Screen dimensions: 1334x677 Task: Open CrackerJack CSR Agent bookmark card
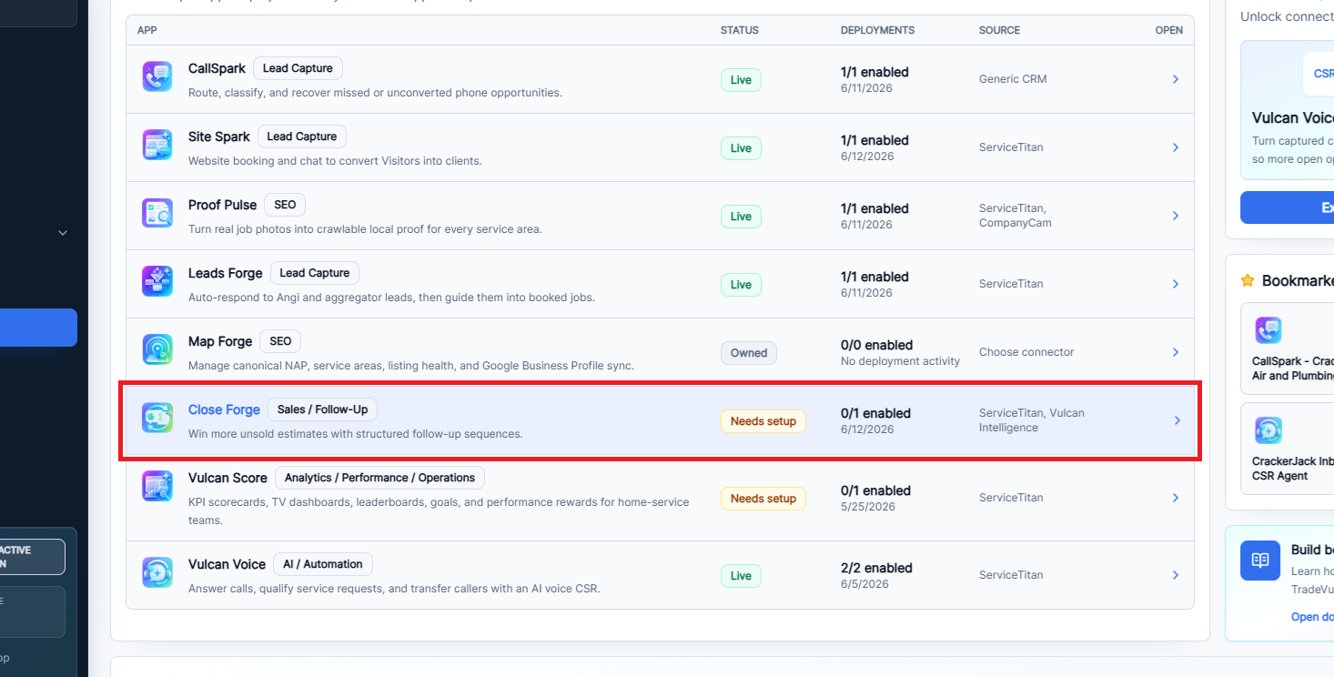[1287, 449]
